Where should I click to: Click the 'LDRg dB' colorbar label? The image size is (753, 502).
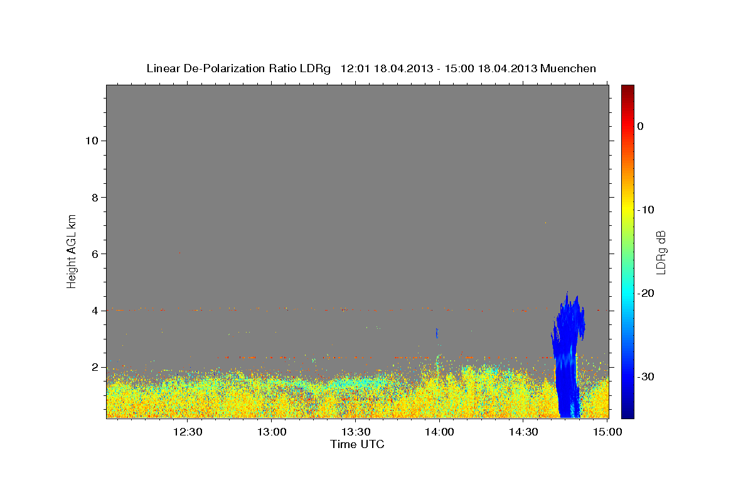(x=661, y=252)
